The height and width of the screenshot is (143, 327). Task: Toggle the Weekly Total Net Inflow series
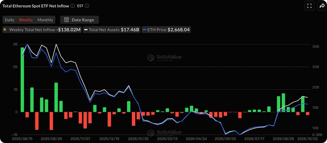pyautogui.click(x=42, y=30)
